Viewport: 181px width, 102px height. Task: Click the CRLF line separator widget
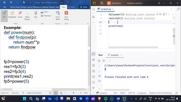123,93
